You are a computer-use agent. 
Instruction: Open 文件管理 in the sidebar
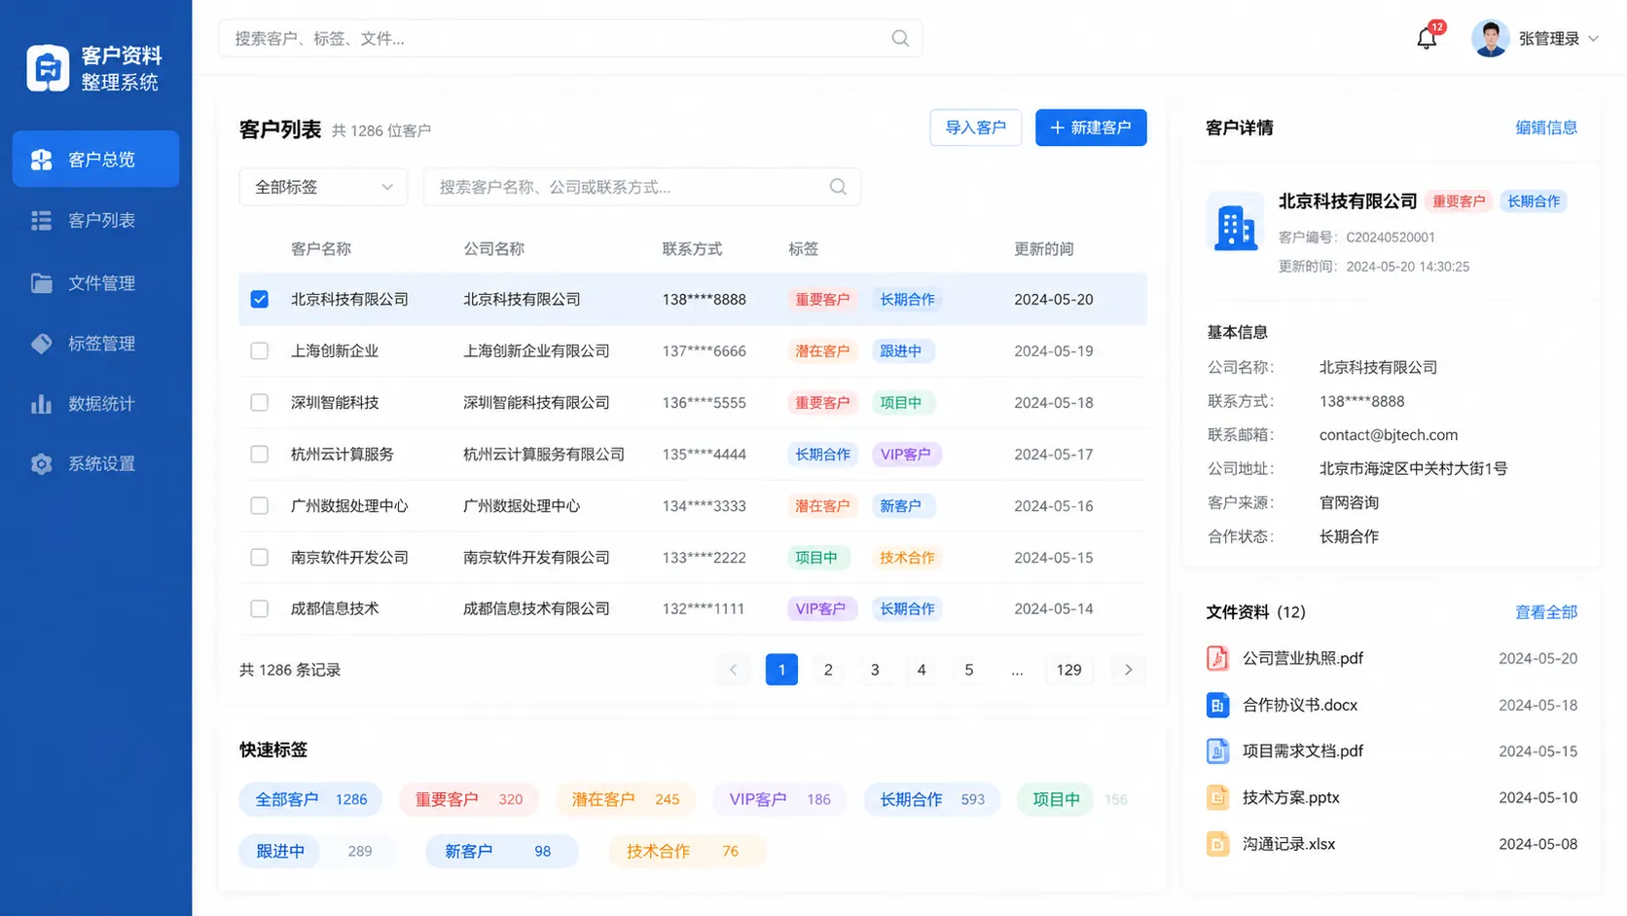click(95, 283)
